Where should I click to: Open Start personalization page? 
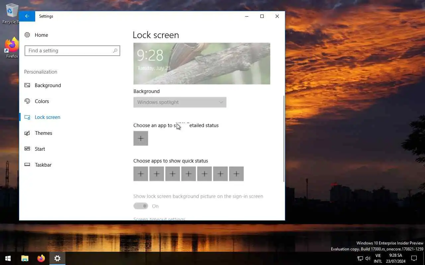[40, 149]
